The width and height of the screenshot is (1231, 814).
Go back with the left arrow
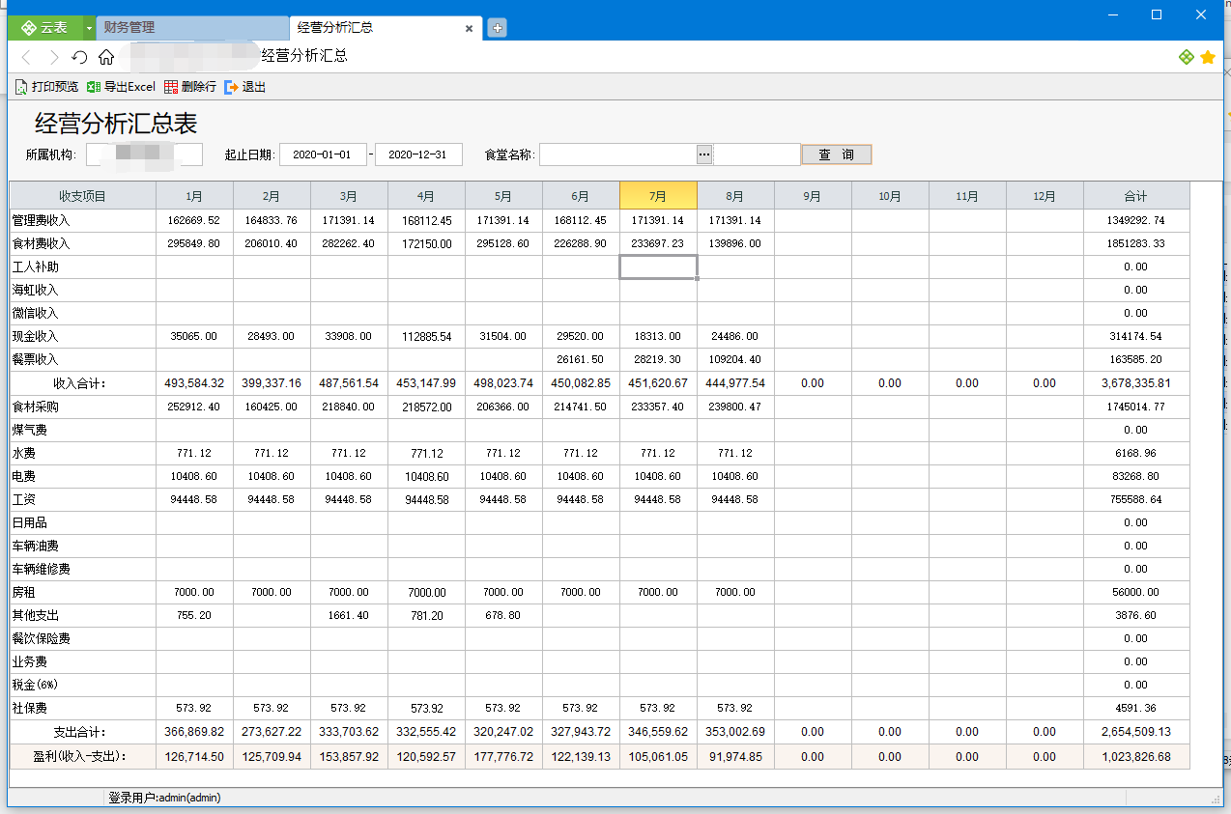point(27,57)
